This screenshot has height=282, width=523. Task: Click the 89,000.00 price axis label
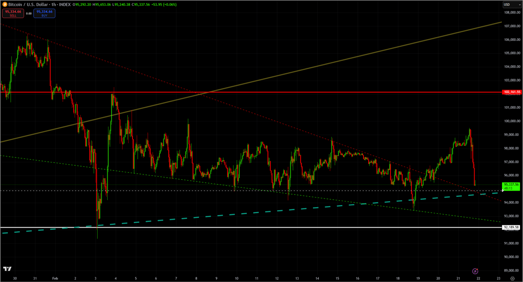pyautogui.click(x=512, y=270)
